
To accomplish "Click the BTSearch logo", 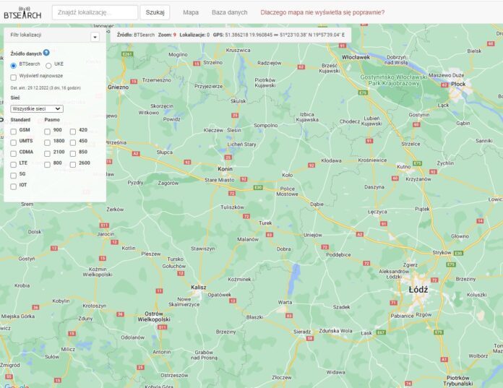I will point(22,12).
